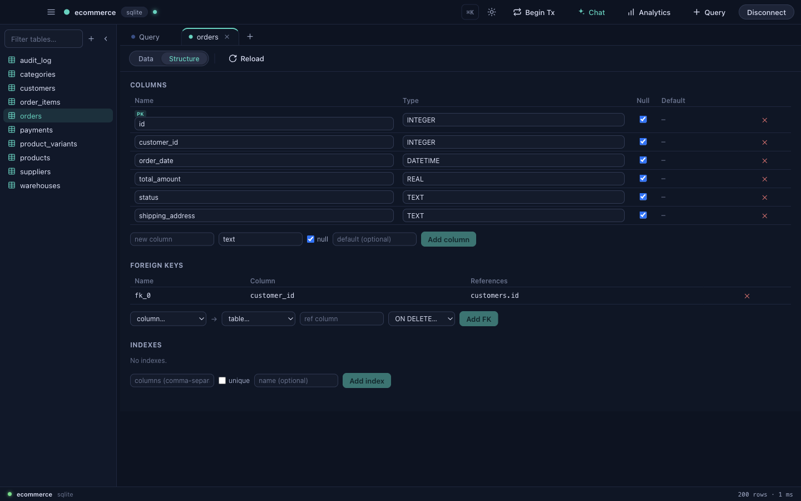
Task: Delete the status column
Action: [x=765, y=198]
